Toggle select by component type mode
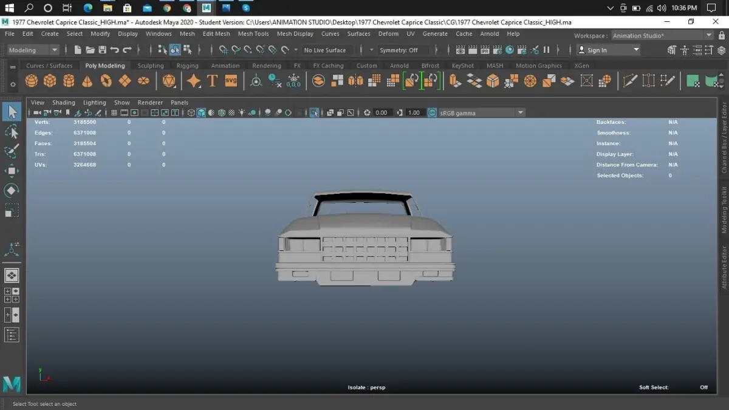This screenshot has width=729, height=410. pos(188,50)
